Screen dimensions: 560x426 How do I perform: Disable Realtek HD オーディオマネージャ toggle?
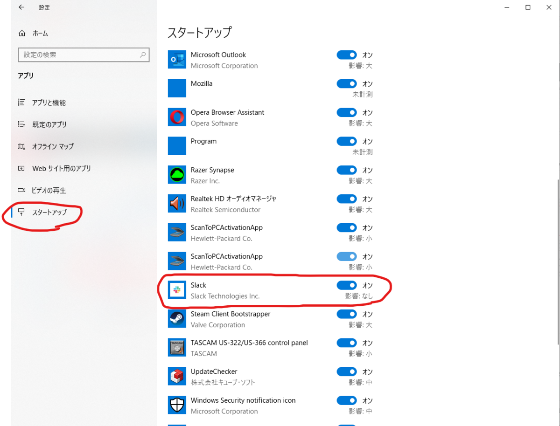pos(347,199)
